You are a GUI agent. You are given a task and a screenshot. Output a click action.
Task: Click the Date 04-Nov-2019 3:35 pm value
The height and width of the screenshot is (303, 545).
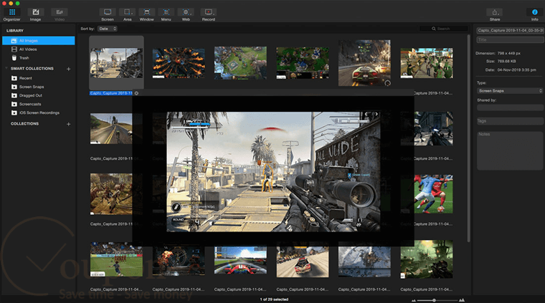point(516,69)
